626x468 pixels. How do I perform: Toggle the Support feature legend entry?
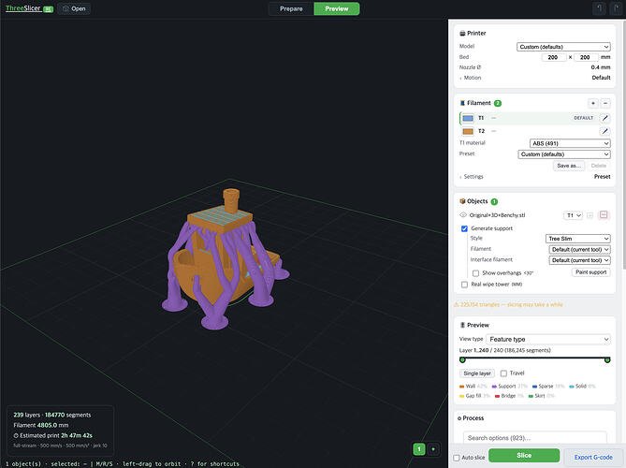pos(510,387)
